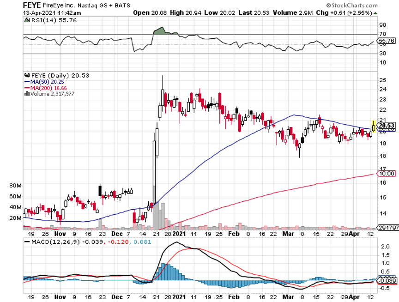Click the 2.0 MACD axis label
This screenshot has width=399, height=302.
tap(385, 247)
